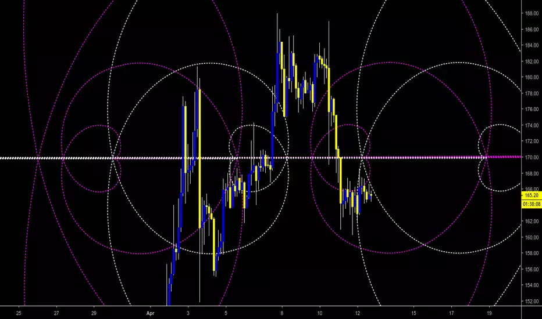
Task: Select the date 10 time axis label
Action: tap(320, 313)
